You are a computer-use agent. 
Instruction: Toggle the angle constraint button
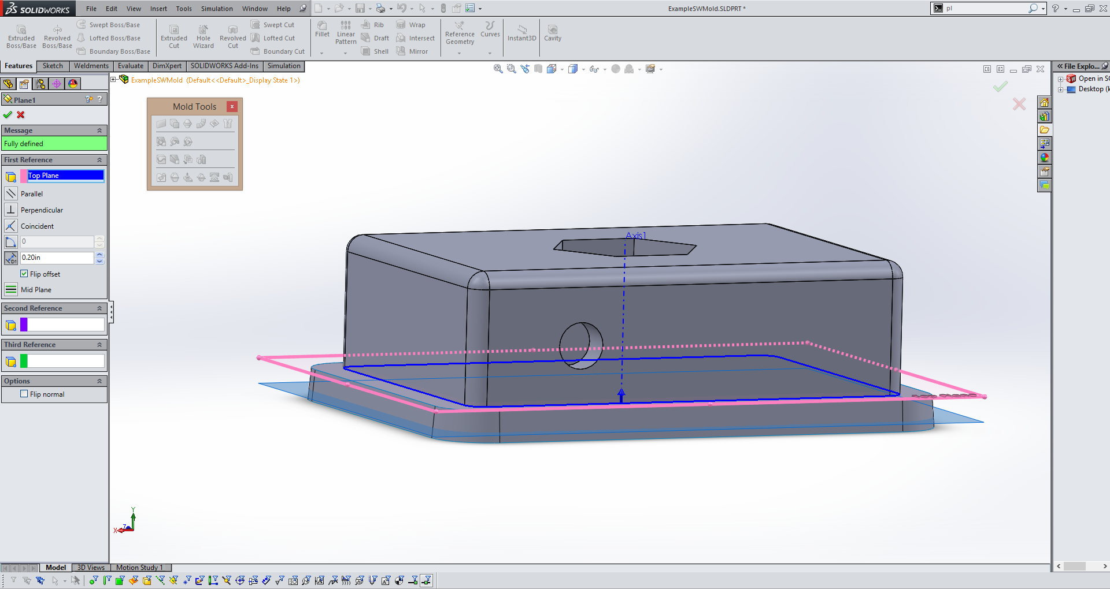tap(10, 241)
